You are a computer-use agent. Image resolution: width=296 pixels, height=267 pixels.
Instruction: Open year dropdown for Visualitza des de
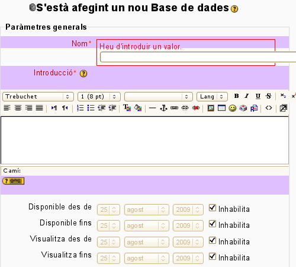click(x=188, y=242)
